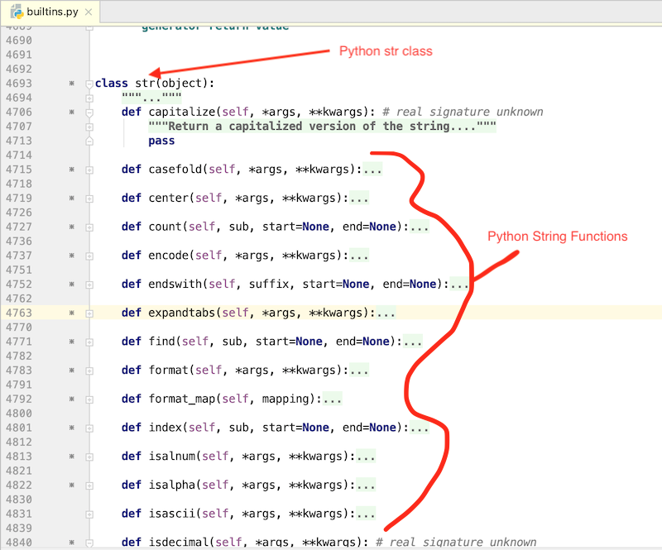662x550 pixels.
Task: Click the asterisk marker beside the expandtabs line
Action: tap(71, 313)
